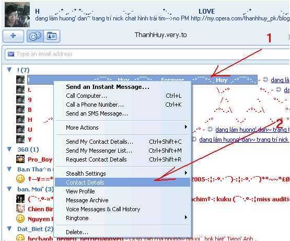Click status arrow icon on 'U' row
290x241 pixels.
coord(210,129)
